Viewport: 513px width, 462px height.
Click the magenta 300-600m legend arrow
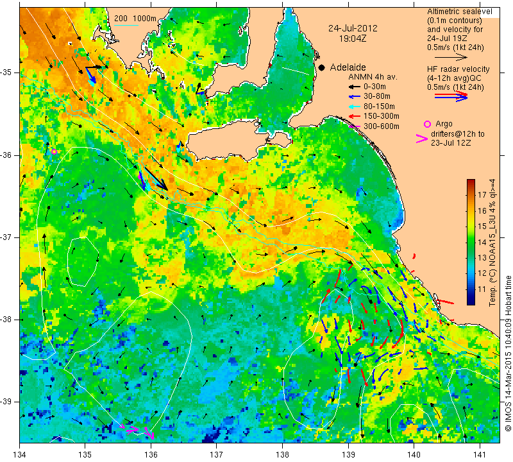point(355,126)
